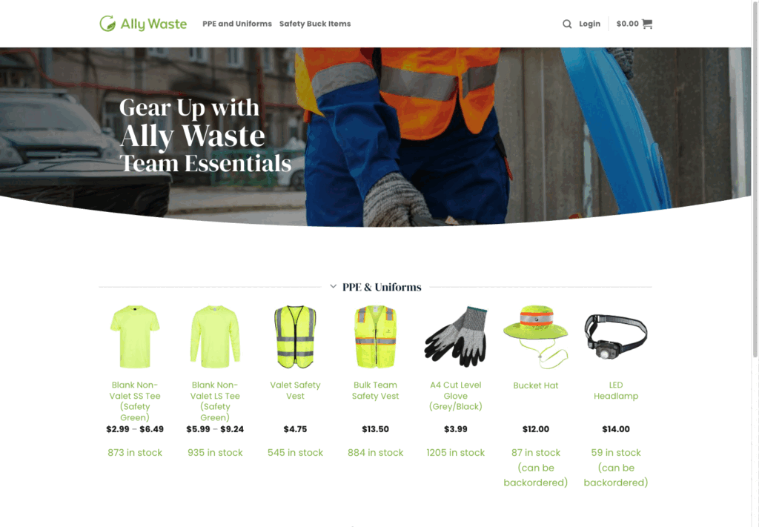Click the $3.99 price
Viewport: 759px width, 527px height.
click(x=456, y=429)
